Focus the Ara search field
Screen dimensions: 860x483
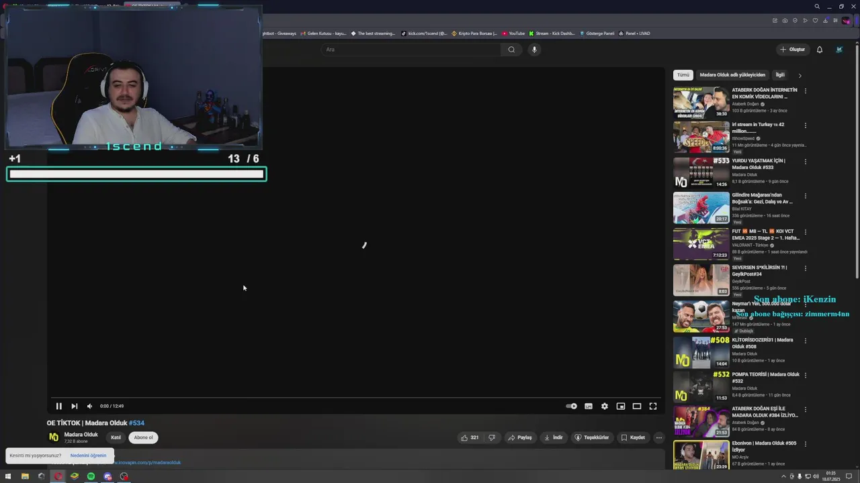coord(411,50)
